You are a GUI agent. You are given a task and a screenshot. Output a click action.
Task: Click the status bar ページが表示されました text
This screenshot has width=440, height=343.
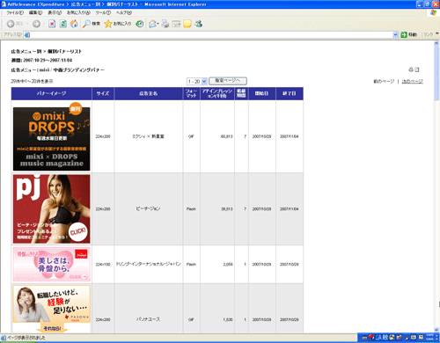point(26,338)
